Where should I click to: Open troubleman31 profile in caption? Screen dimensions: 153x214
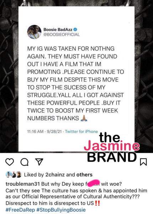coord(23,184)
